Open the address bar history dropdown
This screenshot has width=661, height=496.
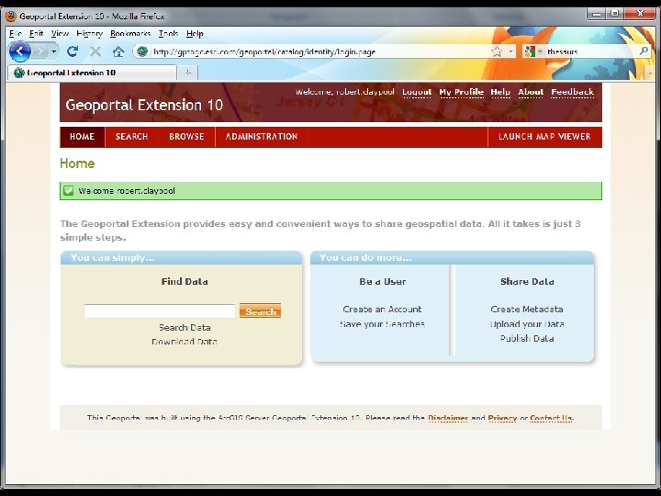510,51
